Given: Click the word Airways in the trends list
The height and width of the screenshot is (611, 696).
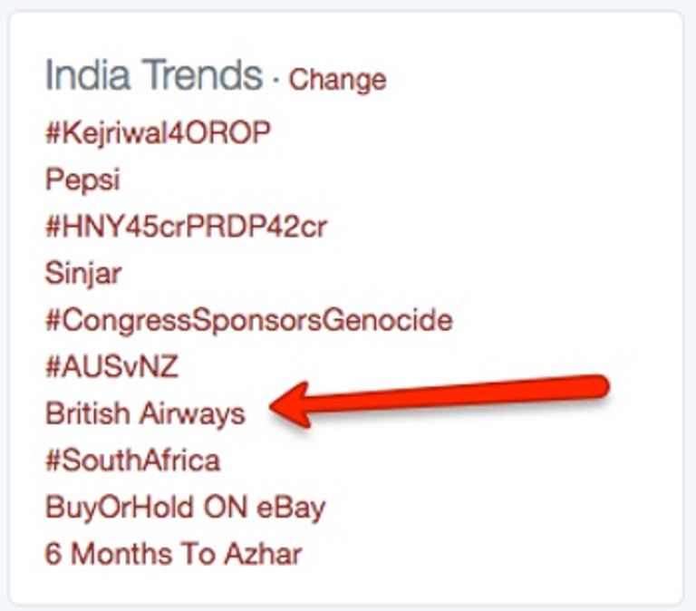Looking at the screenshot, I should [192, 414].
